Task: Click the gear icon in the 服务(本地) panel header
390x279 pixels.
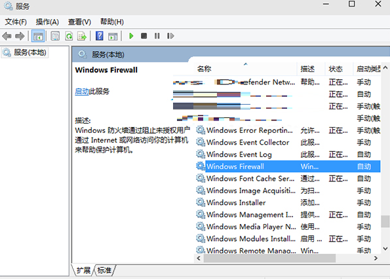Action: (x=83, y=54)
